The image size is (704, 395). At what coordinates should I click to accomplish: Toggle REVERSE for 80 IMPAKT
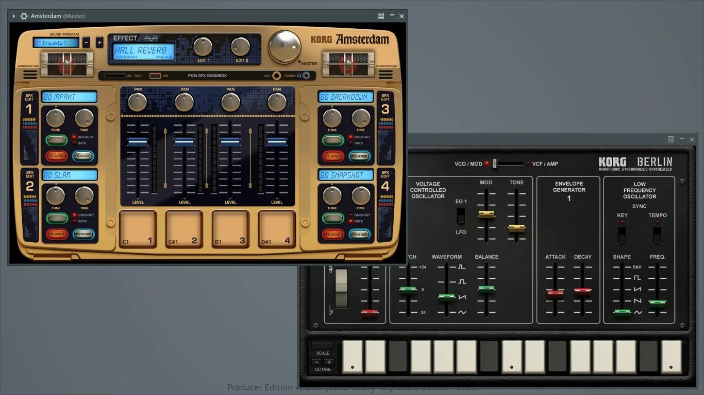coord(83,156)
